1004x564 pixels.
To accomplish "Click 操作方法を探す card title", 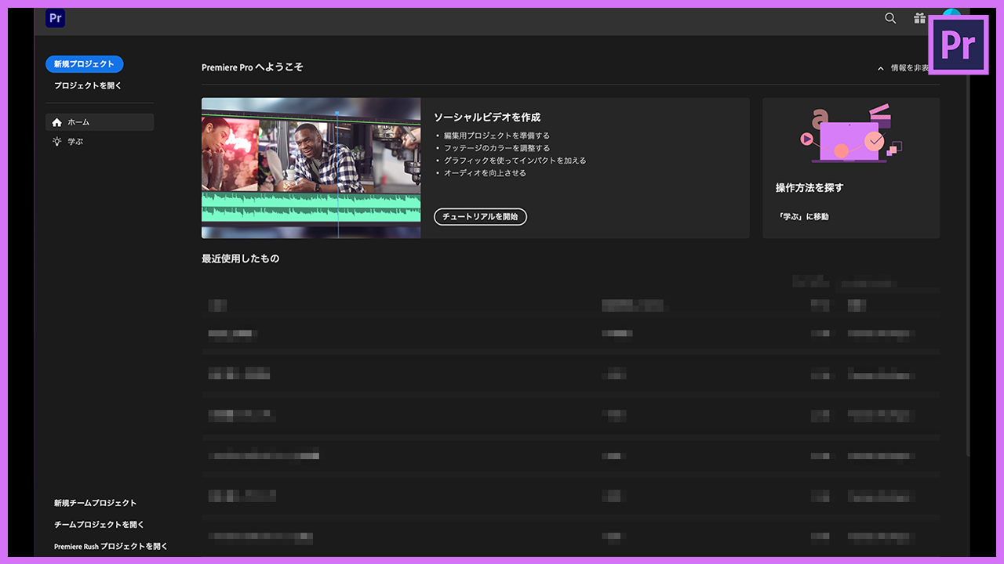I will click(x=809, y=188).
